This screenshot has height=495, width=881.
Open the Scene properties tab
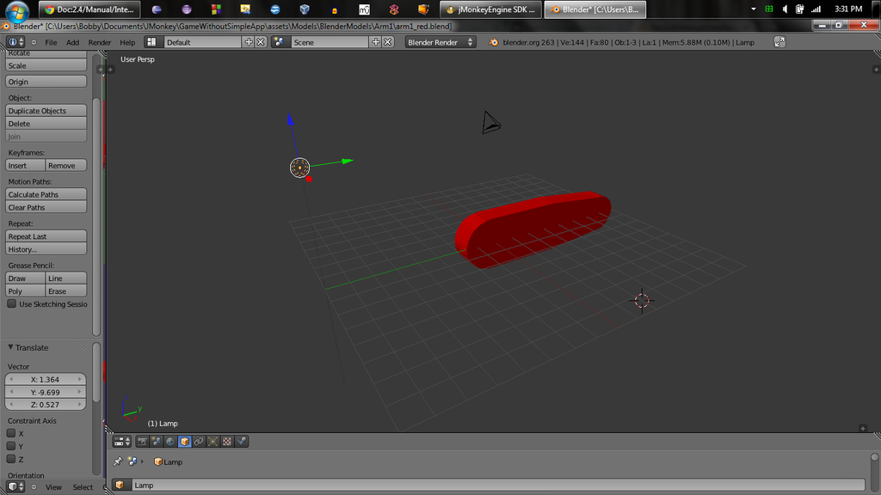[157, 442]
